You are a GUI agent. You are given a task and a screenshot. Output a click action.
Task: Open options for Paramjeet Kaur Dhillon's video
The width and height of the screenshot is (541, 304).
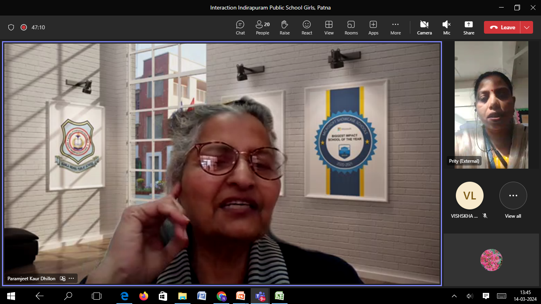71,279
